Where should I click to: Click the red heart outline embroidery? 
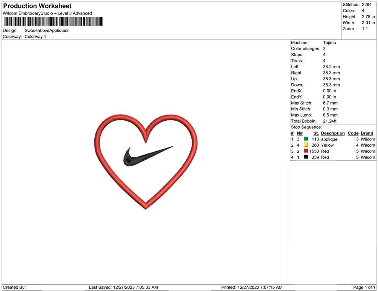[x=145, y=162]
